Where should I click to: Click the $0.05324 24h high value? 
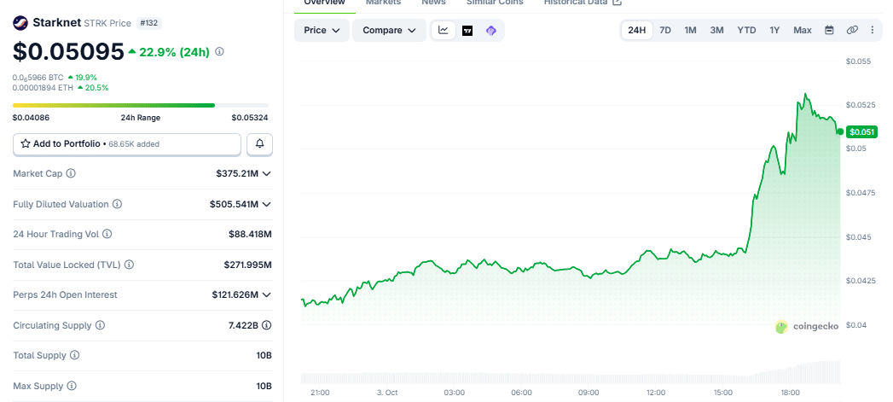tap(249, 118)
